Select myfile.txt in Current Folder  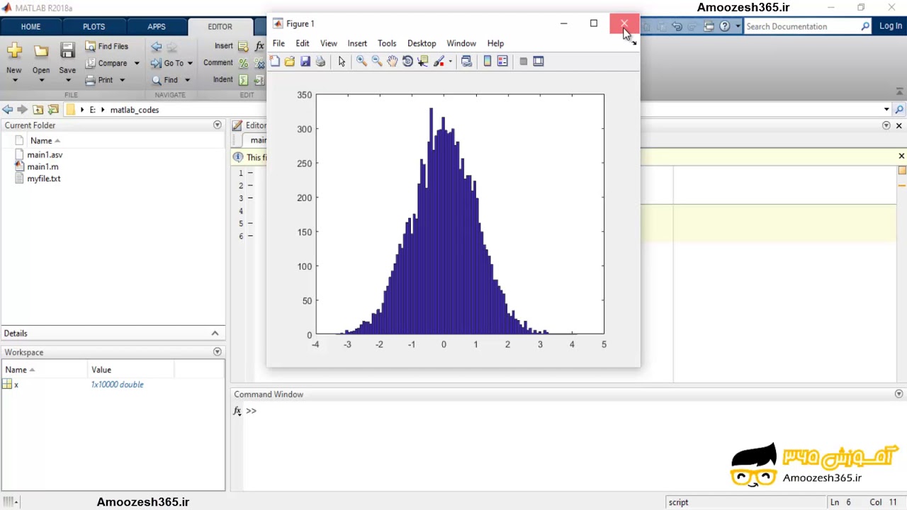(x=44, y=178)
